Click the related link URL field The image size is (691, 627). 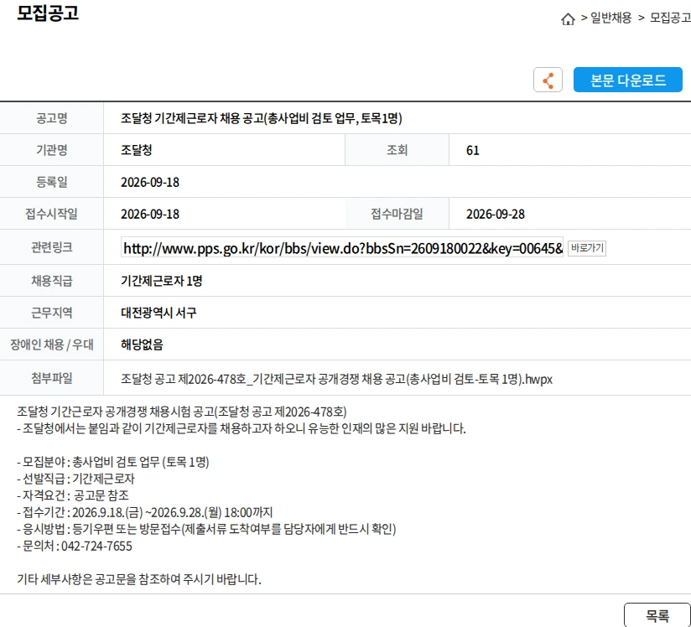pos(342,247)
